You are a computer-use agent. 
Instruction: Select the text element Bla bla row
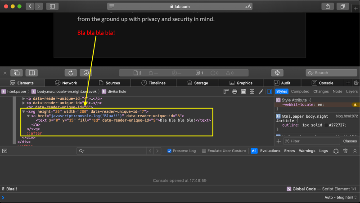tap(123, 120)
